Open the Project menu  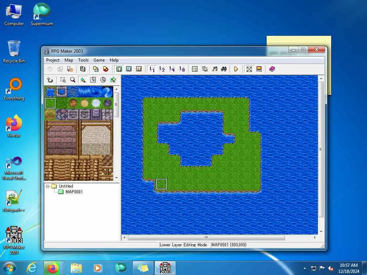[53, 60]
